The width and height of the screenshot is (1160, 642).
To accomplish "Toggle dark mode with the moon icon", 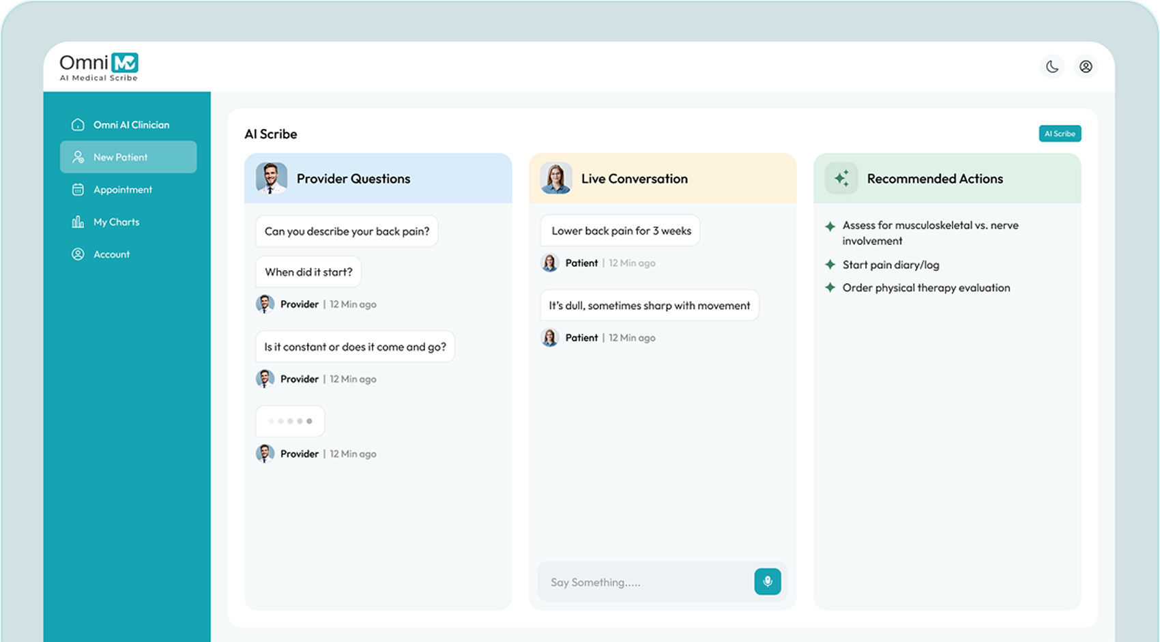I will pyautogui.click(x=1052, y=67).
